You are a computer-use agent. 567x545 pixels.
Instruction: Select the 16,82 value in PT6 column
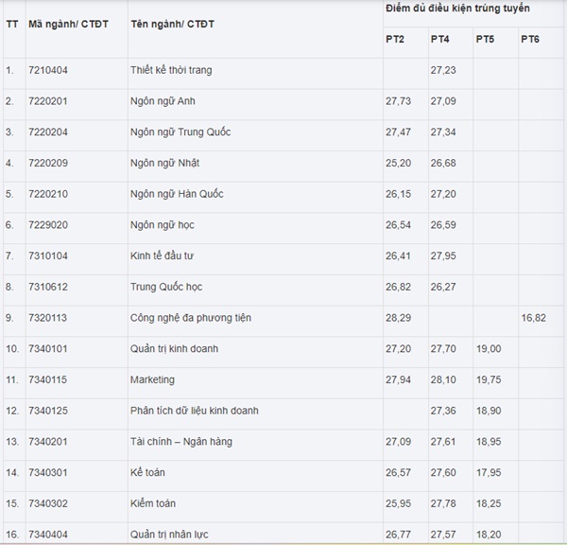[x=534, y=318]
